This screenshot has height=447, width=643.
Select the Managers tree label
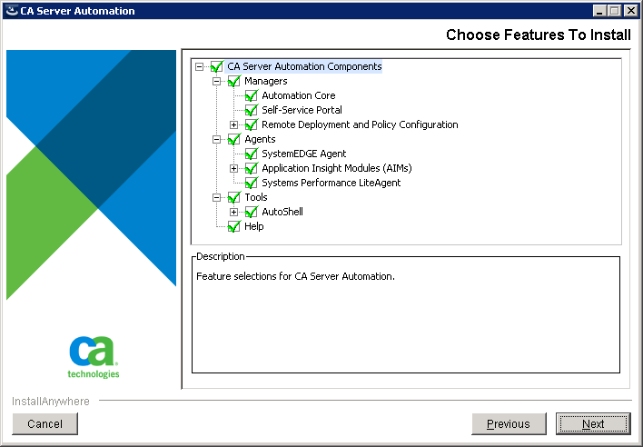tap(266, 81)
